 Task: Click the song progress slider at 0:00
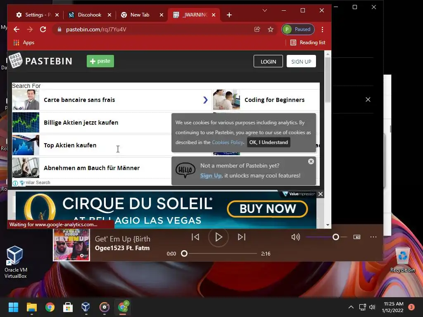coord(184,253)
